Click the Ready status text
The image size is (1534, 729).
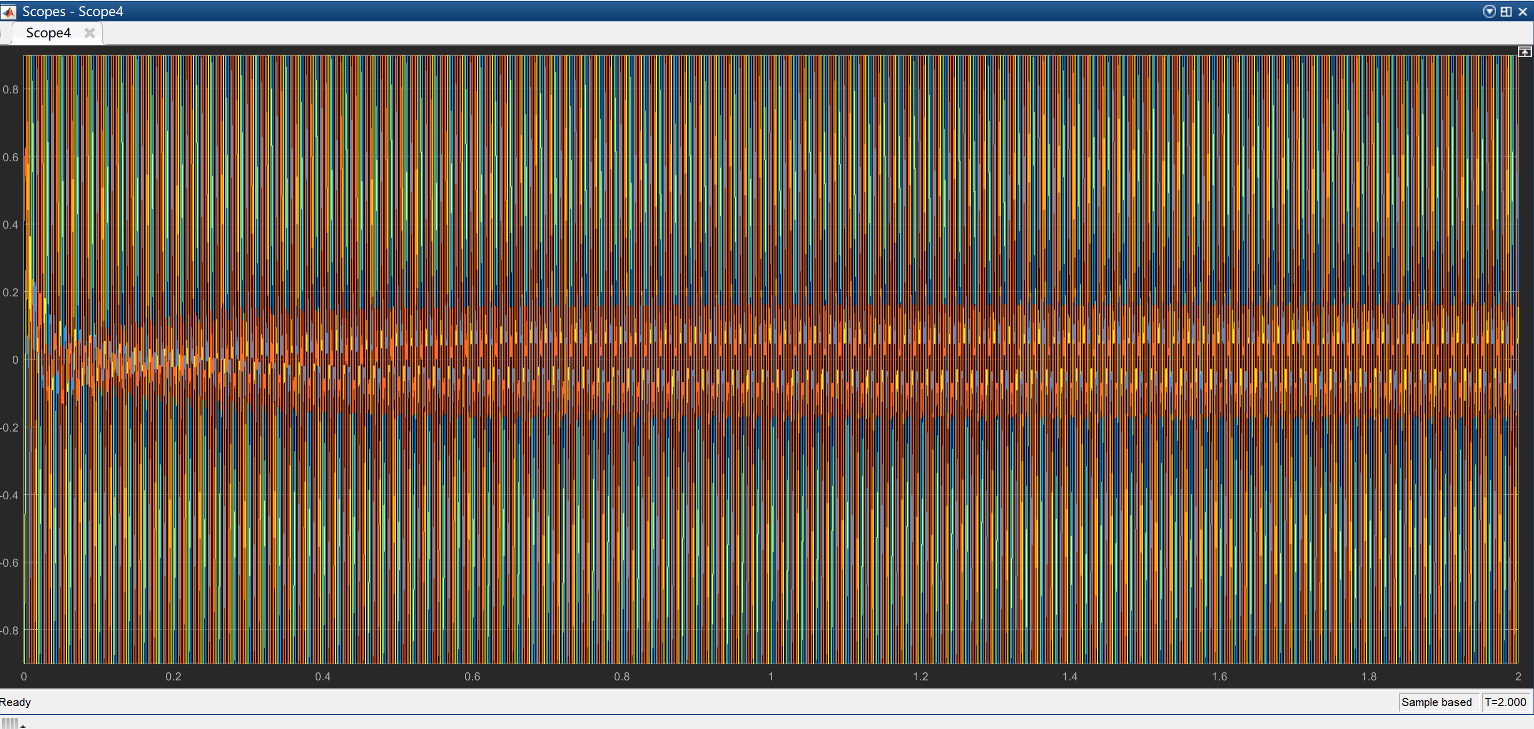(x=15, y=702)
